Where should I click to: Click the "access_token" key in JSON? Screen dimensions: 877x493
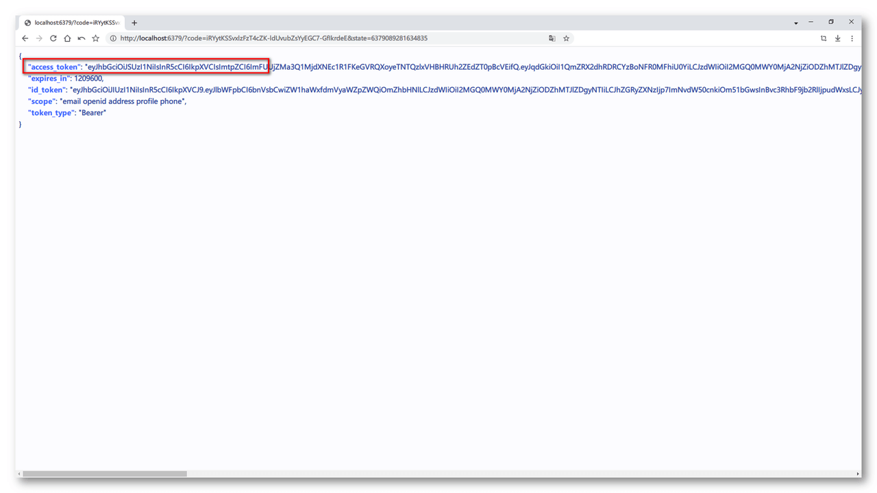click(x=53, y=67)
